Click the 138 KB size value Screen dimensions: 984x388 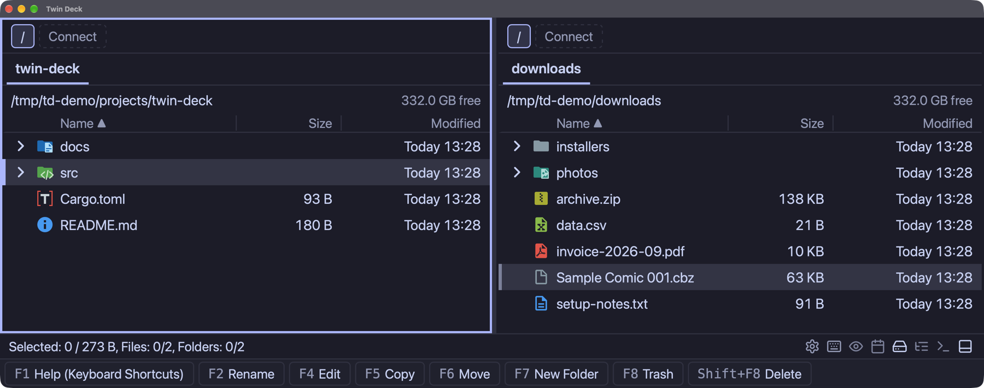801,199
